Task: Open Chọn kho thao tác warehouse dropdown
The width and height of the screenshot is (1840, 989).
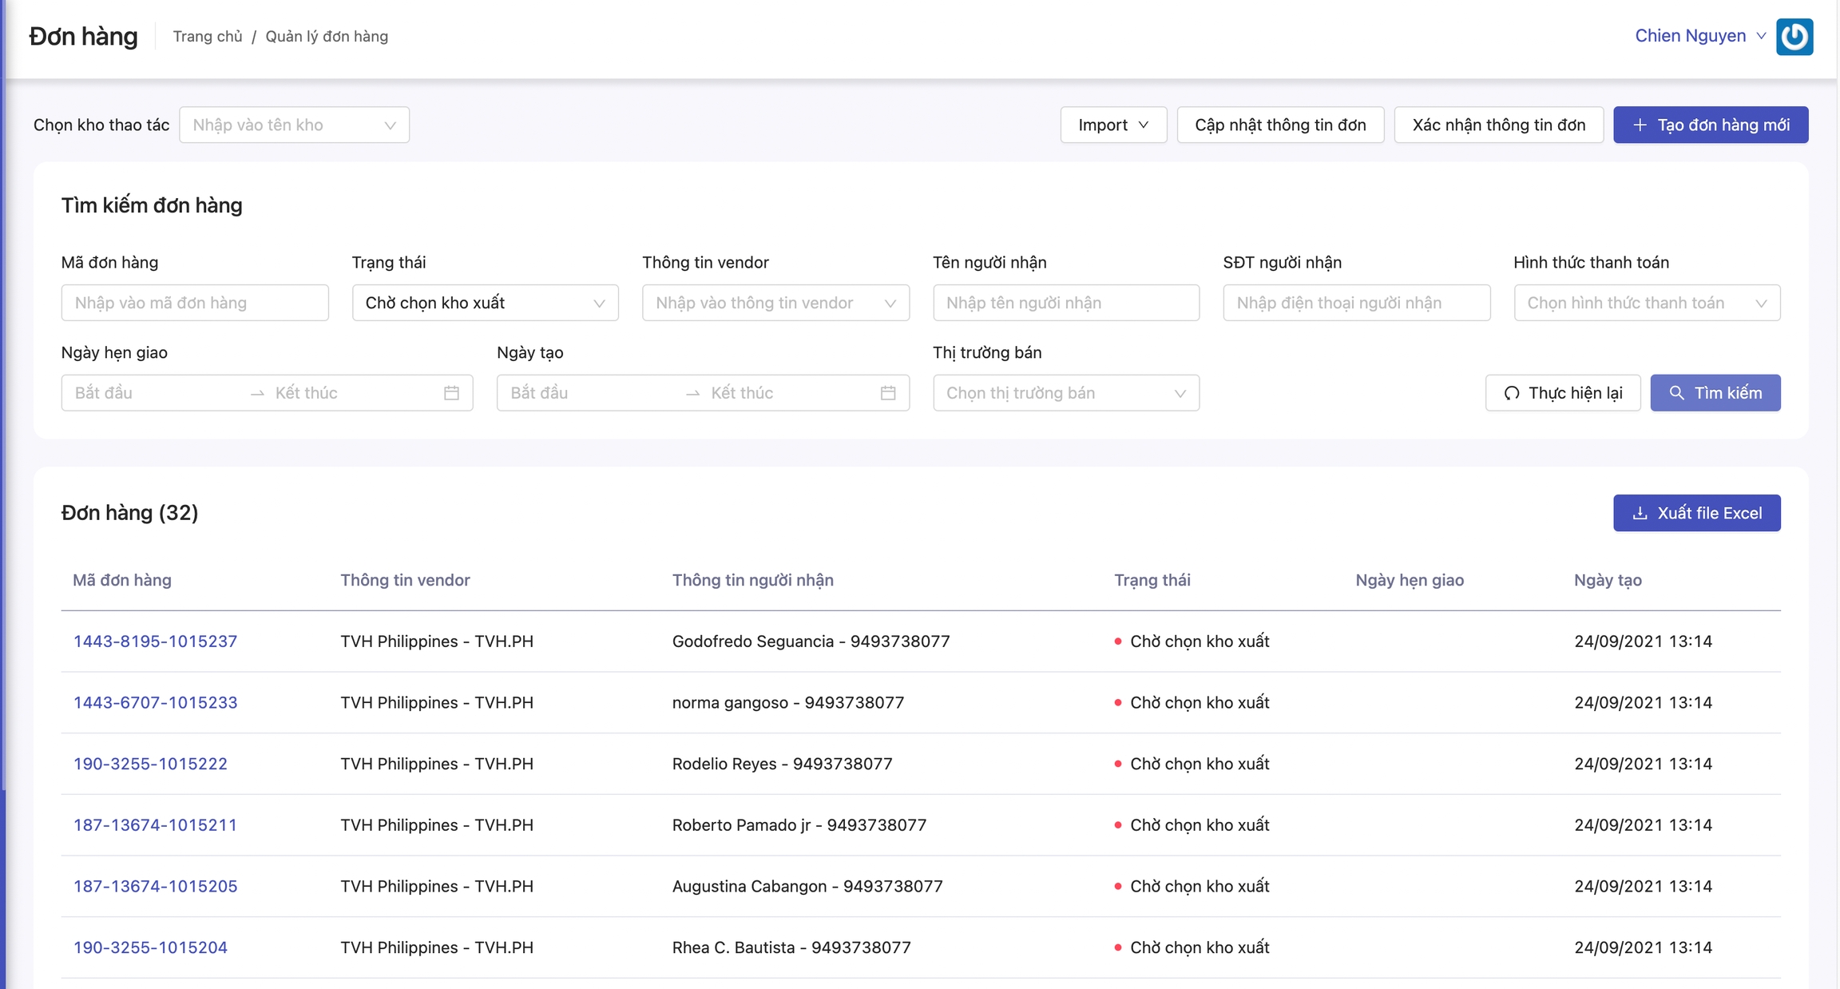Action: point(294,125)
